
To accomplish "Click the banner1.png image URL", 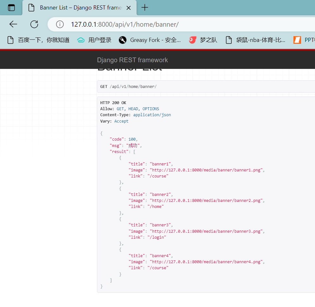I will [206, 170].
